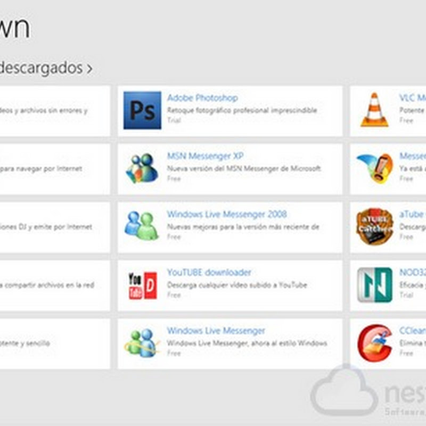Open the VLC traffic cone icon
426x426 pixels.
(x=374, y=110)
